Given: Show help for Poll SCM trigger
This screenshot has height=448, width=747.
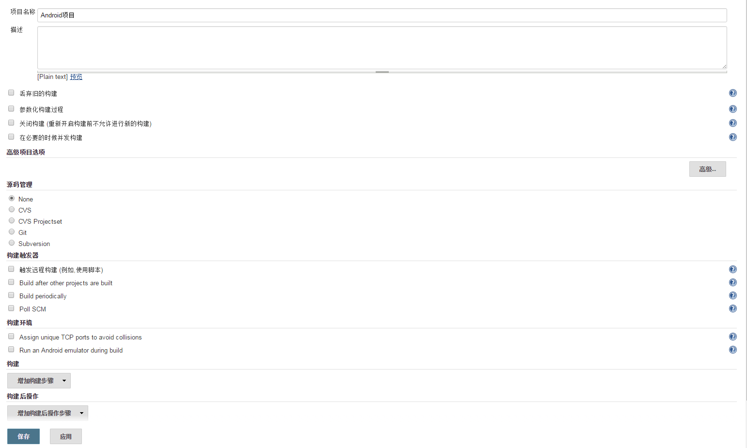Looking at the screenshot, I should (733, 309).
